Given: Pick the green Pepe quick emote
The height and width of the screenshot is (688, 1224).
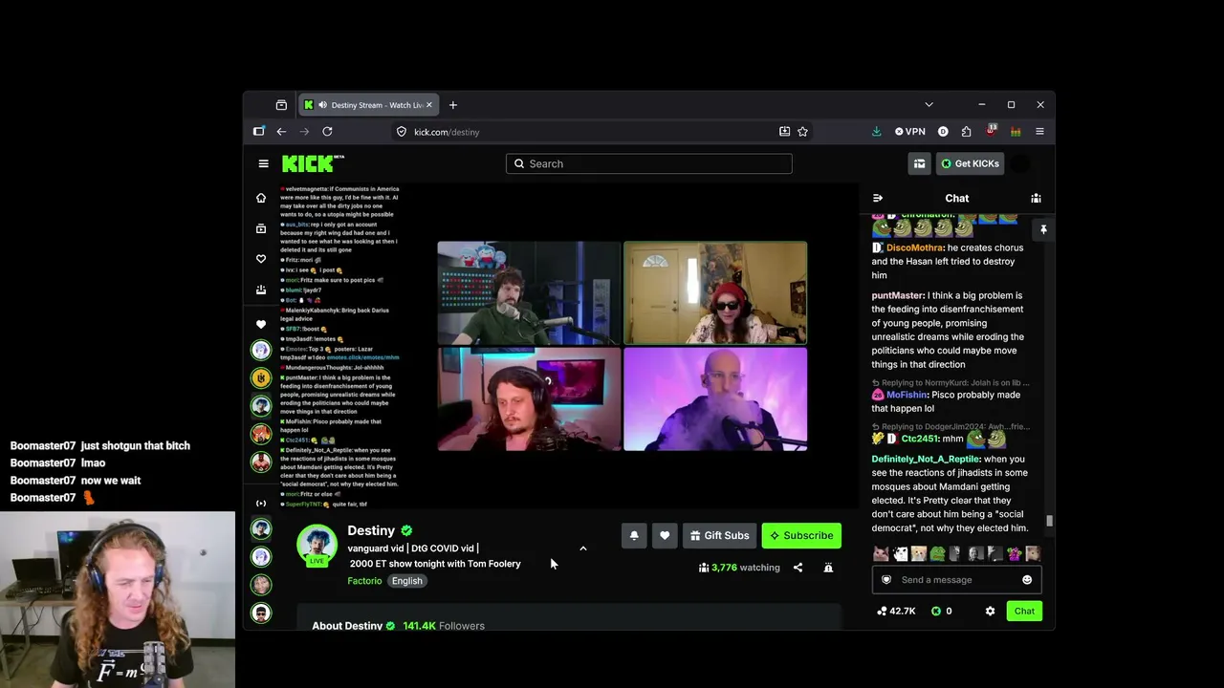Looking at the screenshot, I should [937, 553].
